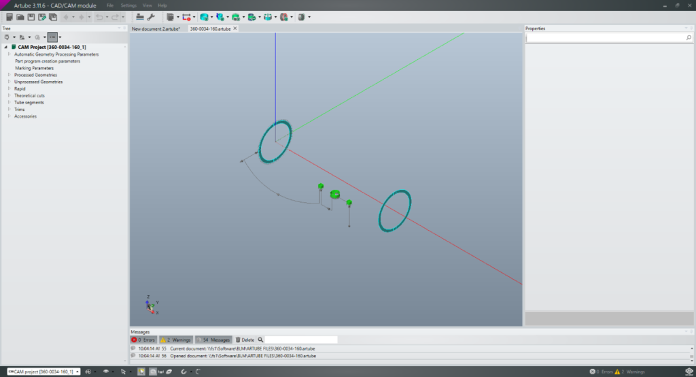Click the Save document toolbar icon
Viewport: 696px width, 377px height.
coord(31,16)
